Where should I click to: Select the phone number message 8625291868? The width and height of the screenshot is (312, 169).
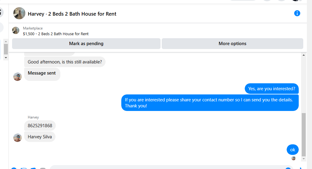tap(40, 126)
